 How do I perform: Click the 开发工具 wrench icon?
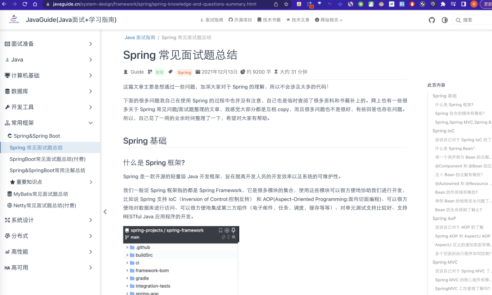click(7, 107)
